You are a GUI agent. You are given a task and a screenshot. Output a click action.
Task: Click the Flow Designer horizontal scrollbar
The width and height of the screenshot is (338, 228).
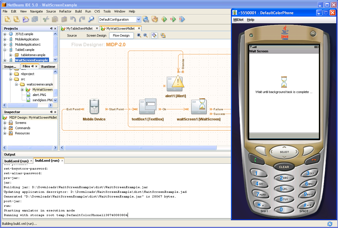click(140, 148)
